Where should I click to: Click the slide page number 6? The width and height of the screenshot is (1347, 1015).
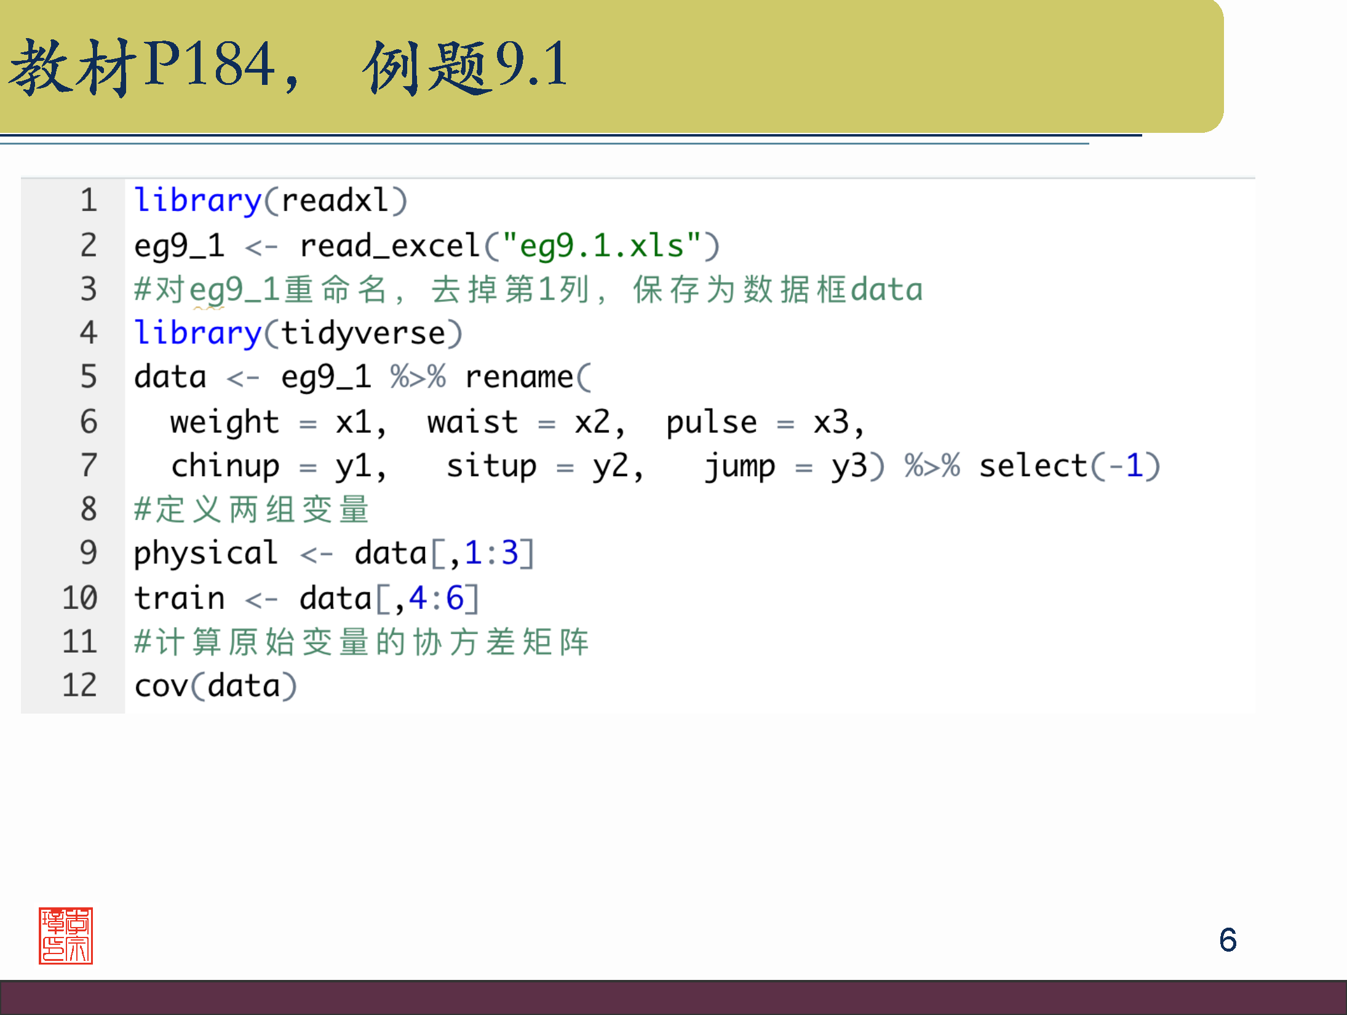click(x=1228, y=940)
